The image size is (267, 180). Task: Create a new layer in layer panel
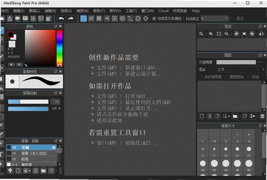[x=202, y=116]
